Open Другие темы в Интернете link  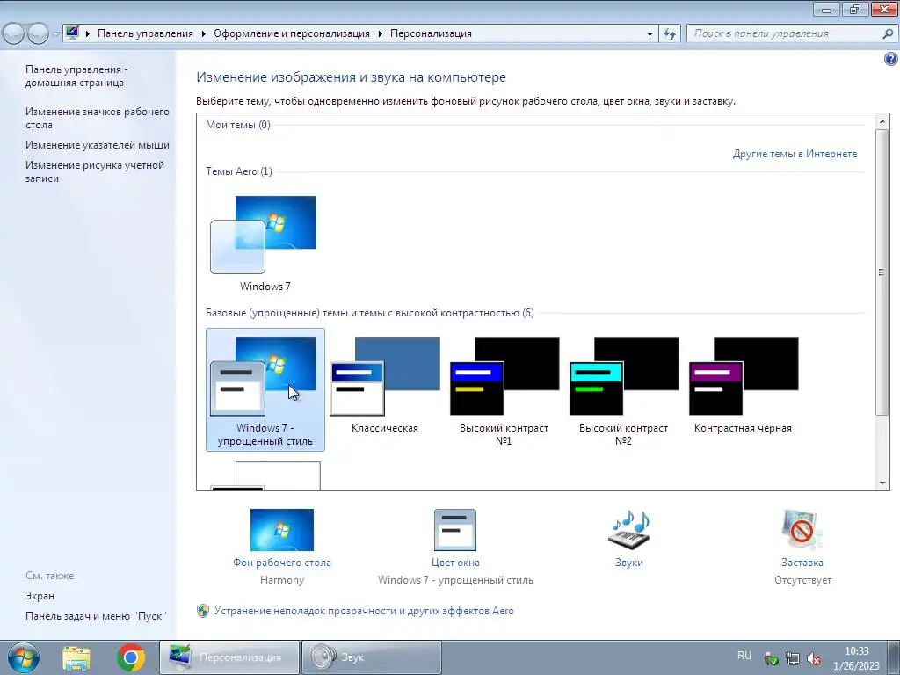pos(795,154)
